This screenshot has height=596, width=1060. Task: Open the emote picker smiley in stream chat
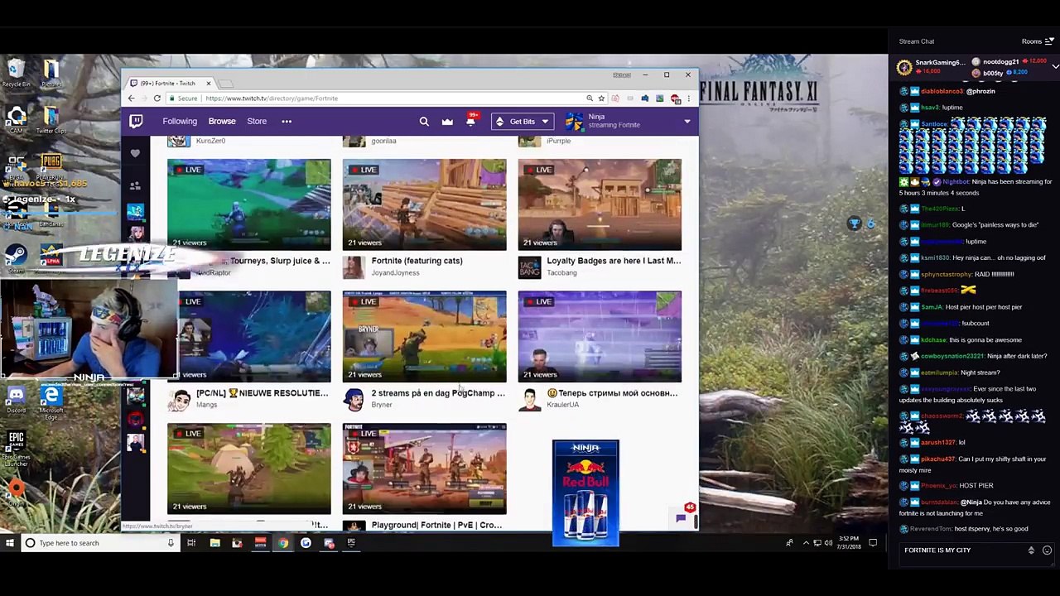pos(1047,550)
